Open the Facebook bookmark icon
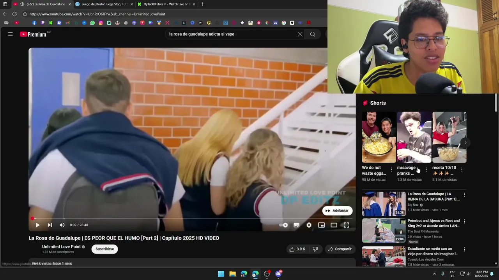 pos(34,23)
